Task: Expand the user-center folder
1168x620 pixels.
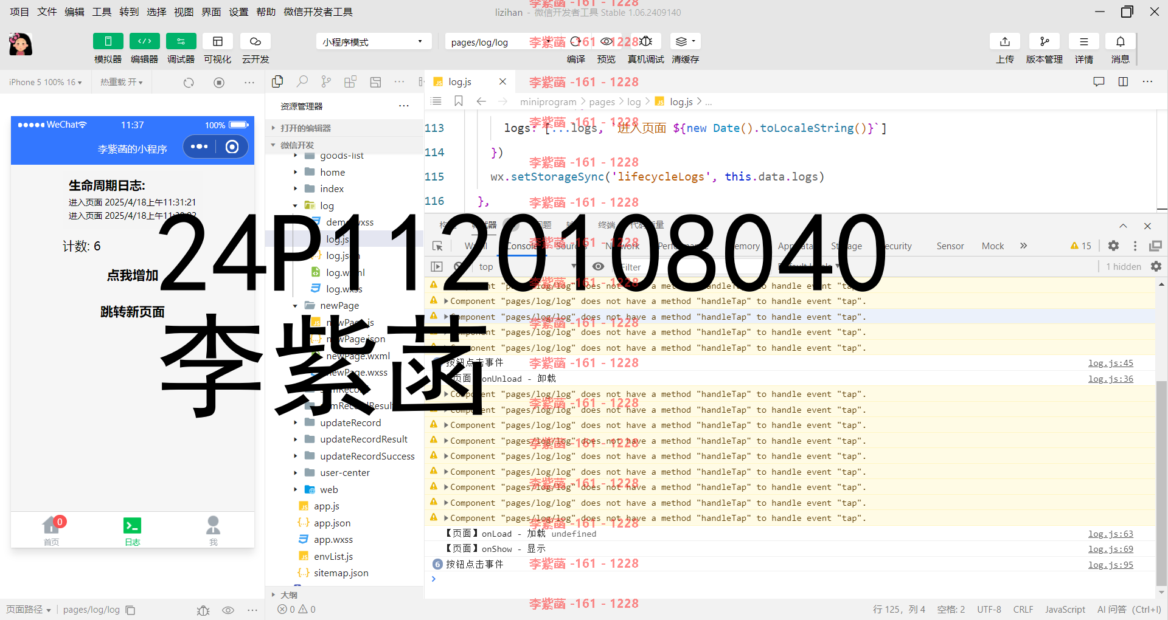Action: click(x=344, y=473)
